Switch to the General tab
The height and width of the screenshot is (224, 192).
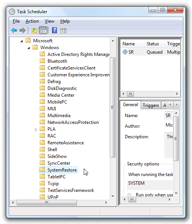click(131, 105)
